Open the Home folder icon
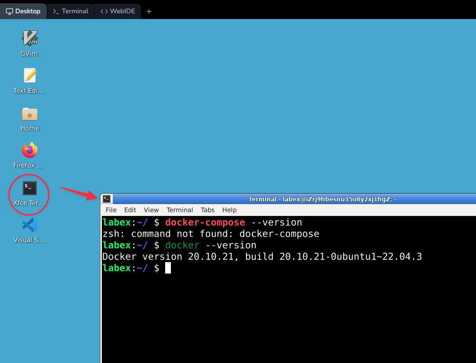The height and width of the screenshot is (363, 476). (30, 114)
